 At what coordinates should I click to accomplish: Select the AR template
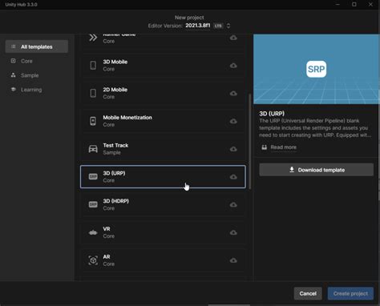(x=163, y=260)
